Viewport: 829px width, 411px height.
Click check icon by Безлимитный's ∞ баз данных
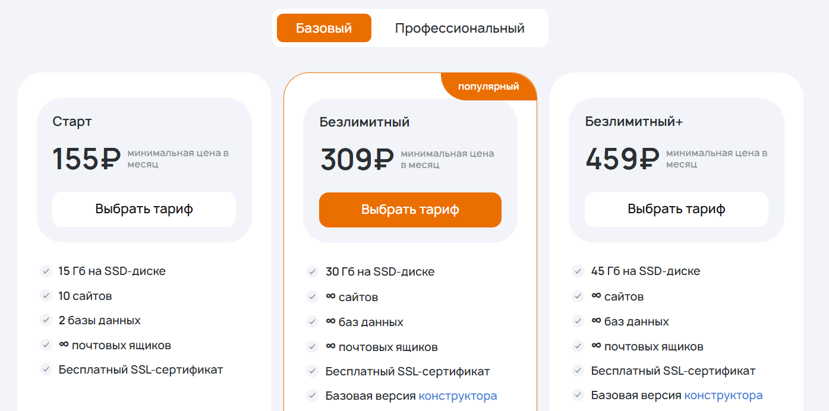pos(312,322)
